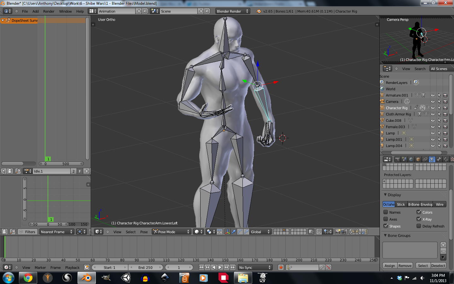Open the Armature data properties icon

tap(432, 159)
